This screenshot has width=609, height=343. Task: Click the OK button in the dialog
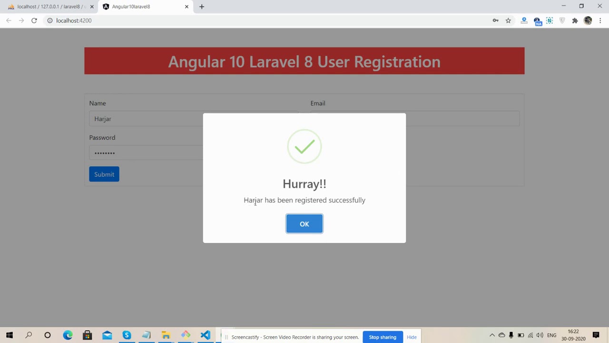coord(304,224)
